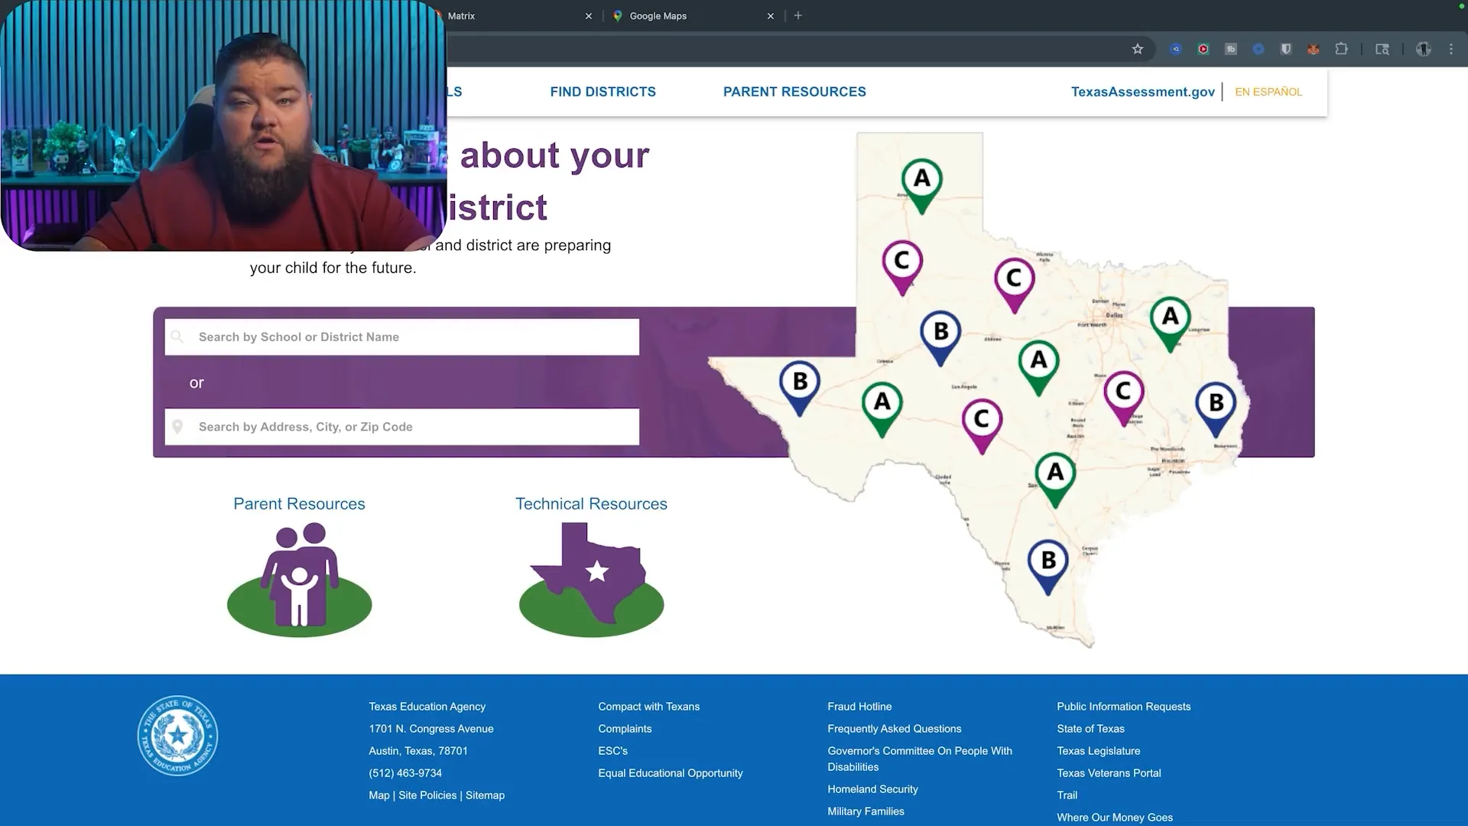Open the footer Map link
Screen dimensions: 1468x826
[379, 795]
